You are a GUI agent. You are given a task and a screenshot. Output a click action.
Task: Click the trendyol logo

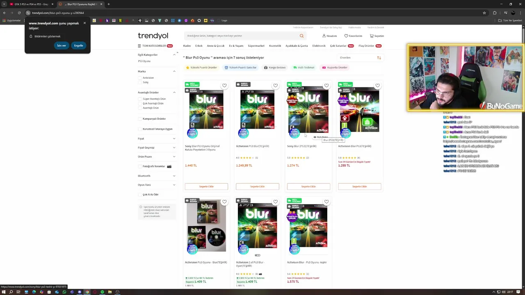(x=153, y=36)
